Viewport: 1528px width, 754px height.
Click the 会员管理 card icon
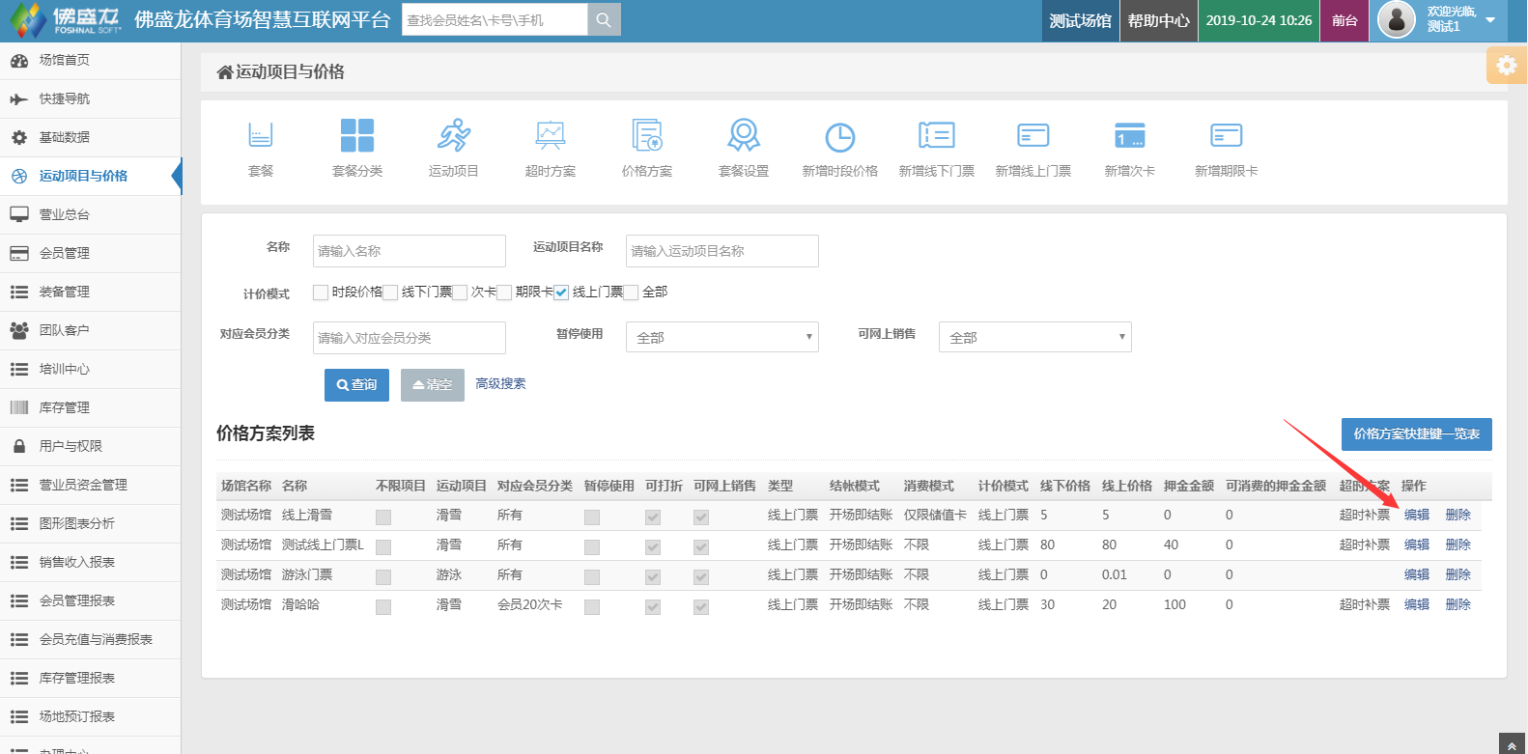click(x=19, y=253)
